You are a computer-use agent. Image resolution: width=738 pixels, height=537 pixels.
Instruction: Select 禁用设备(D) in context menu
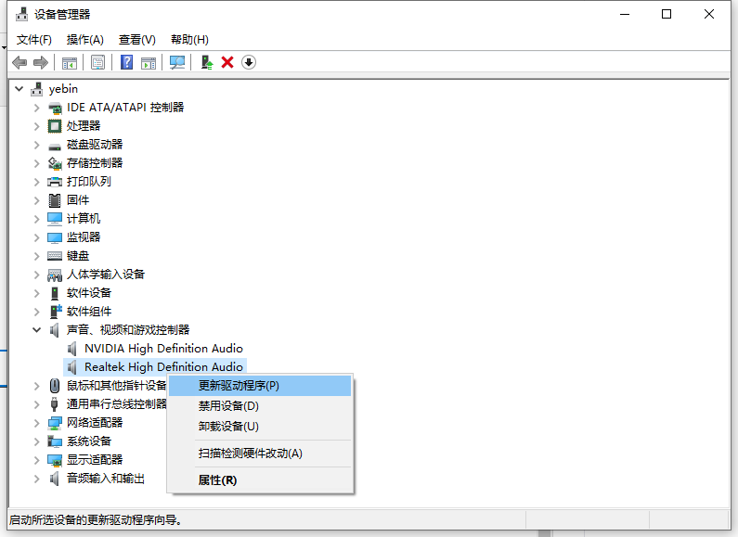(228, 406)
